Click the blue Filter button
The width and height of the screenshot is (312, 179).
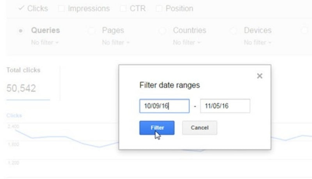[x=157, y=128]
